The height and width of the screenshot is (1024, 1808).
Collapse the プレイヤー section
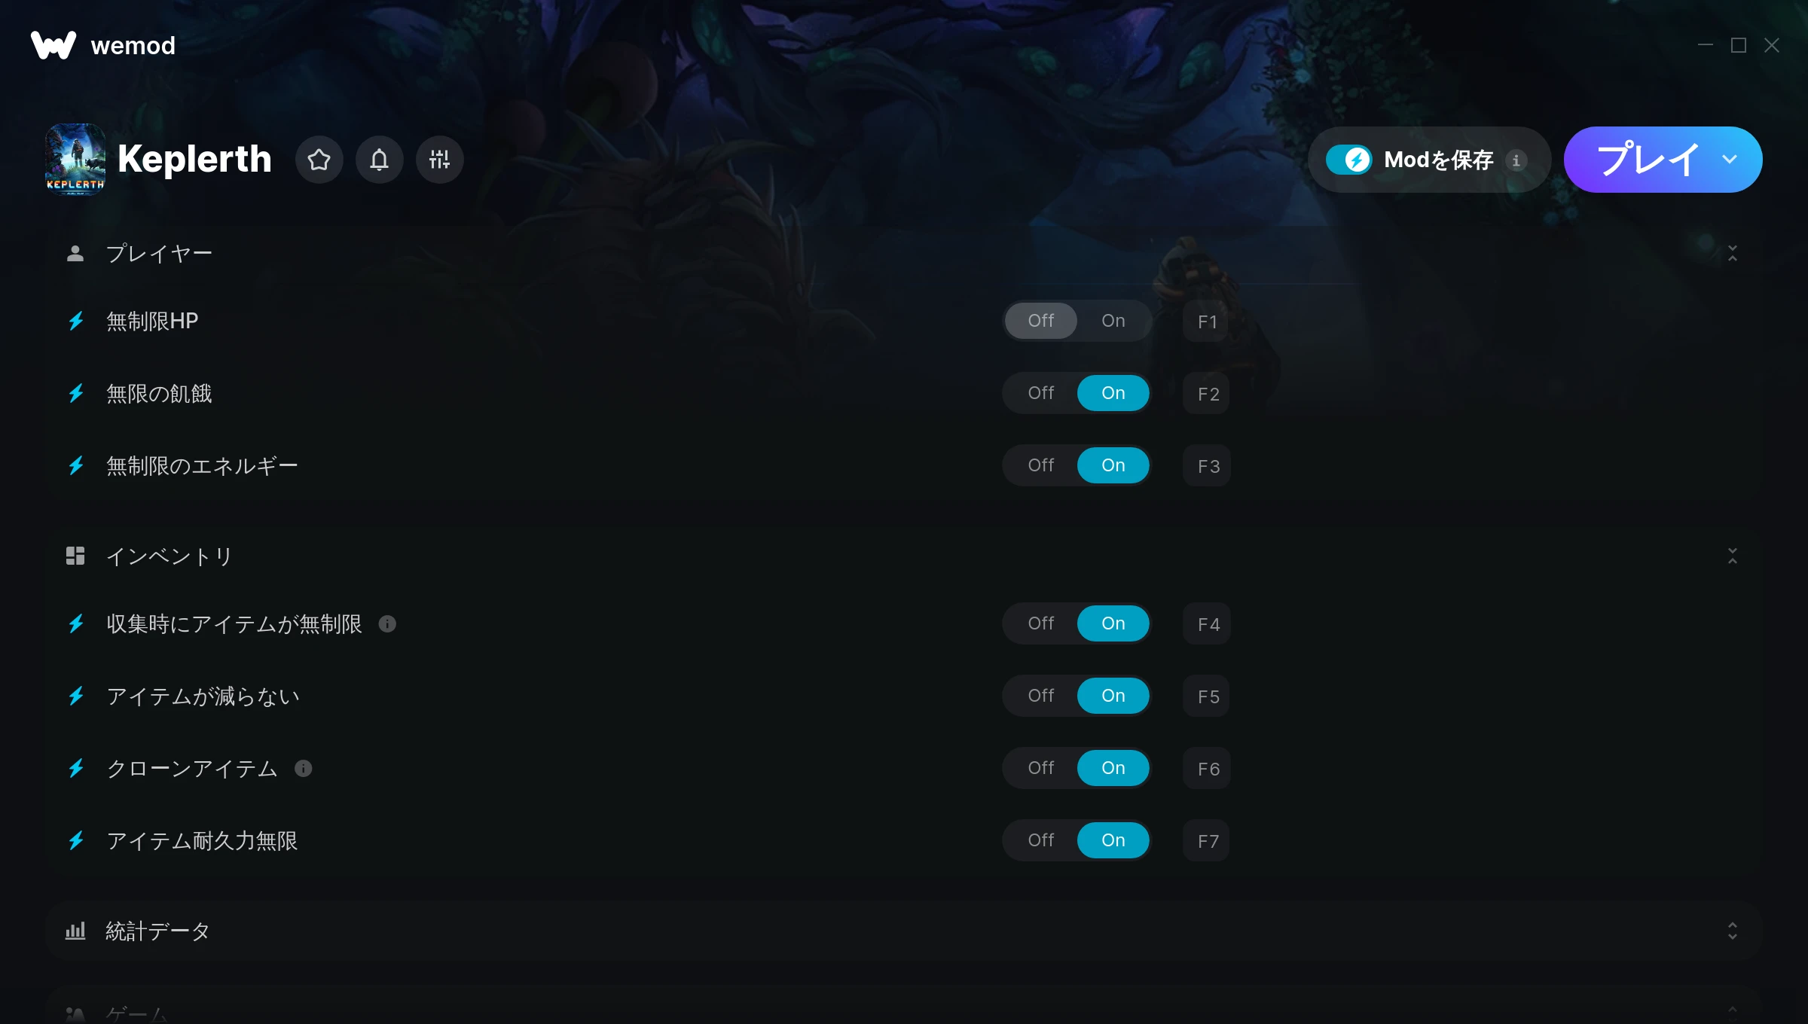(1732, 253)
